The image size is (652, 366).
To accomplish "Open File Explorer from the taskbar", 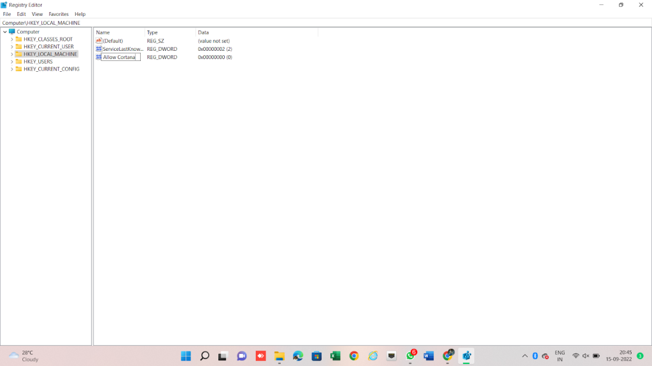I will pos(279,356).
